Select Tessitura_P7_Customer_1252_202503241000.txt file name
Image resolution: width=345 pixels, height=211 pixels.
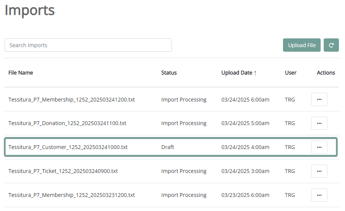pyautogui.click(x=68, y=147)
